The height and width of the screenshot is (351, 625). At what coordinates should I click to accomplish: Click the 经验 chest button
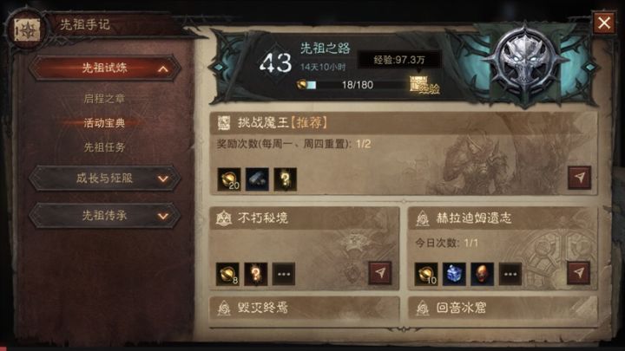424,85
